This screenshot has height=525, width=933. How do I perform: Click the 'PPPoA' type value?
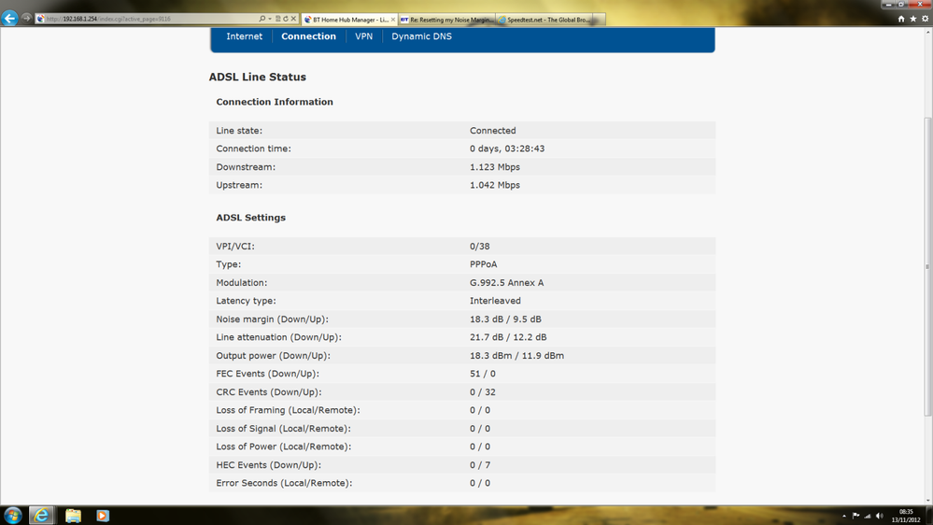(x=483, y=264)
